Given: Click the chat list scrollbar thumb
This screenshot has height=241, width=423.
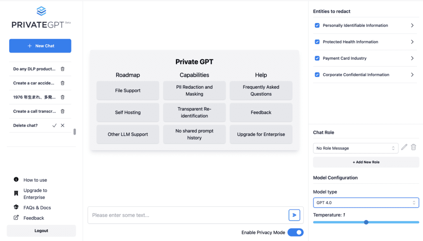Looking at the screenshot, I should (x=75, y=132).
